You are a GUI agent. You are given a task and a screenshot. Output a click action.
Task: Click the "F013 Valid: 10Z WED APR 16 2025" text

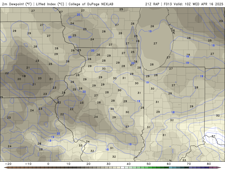pyautogui.click(x=193, y=4)
